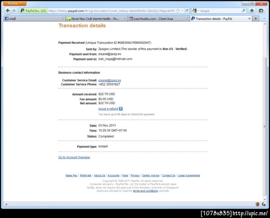The image size is (270, 218).
Task: Select the time 15:20:36 GMT+07:00
Action: [112, 131]
